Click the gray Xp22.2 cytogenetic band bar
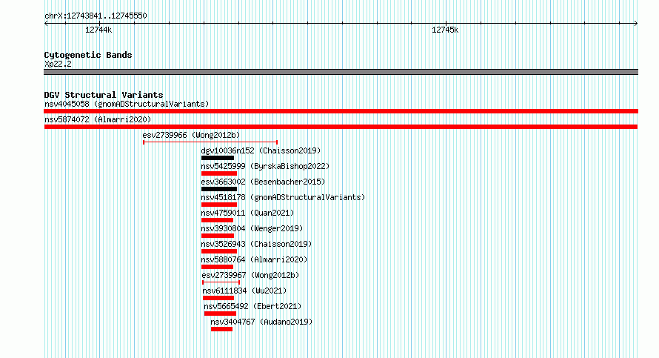The height and width of the screenshot is (358, 659). 341,72
